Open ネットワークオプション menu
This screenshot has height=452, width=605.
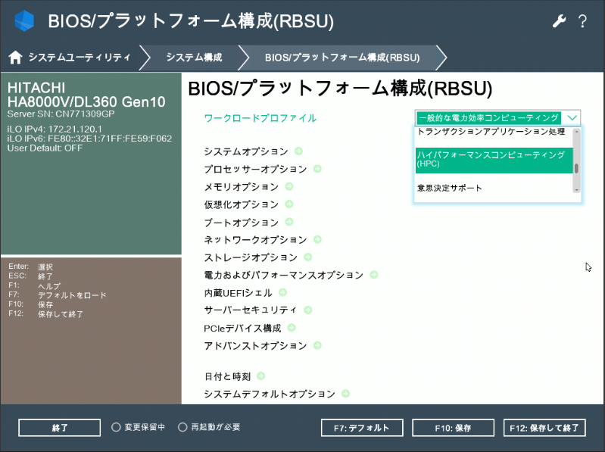tap(255, 239)
